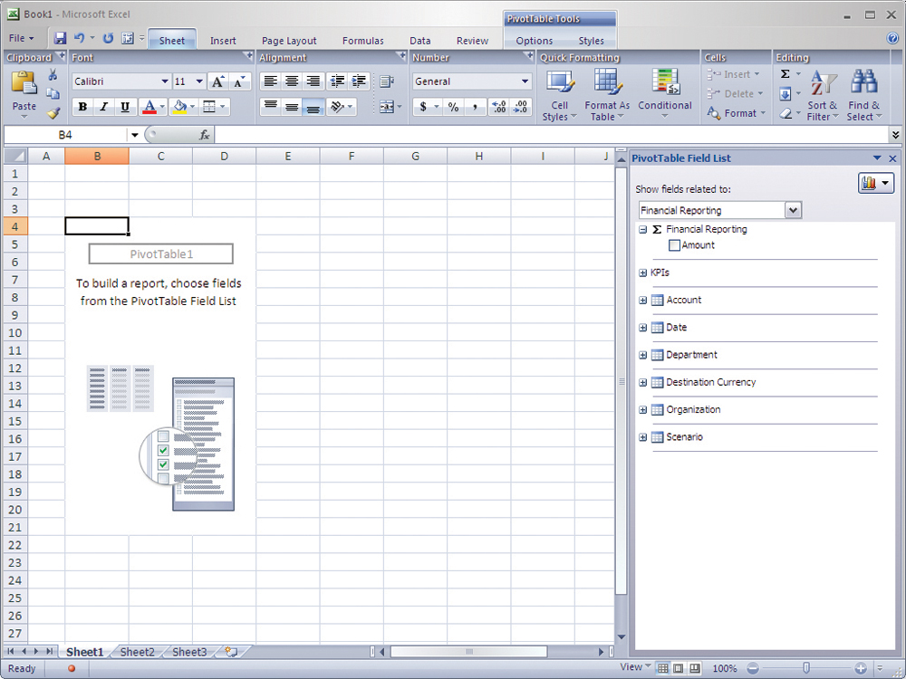This screenshot has height=679, width=906.
Task: Click the Borders icon
Action: [x=209, y=107]
